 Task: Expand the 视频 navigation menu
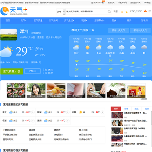pos(84,21)
